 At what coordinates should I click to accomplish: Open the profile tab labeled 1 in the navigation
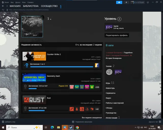point(61,6)
